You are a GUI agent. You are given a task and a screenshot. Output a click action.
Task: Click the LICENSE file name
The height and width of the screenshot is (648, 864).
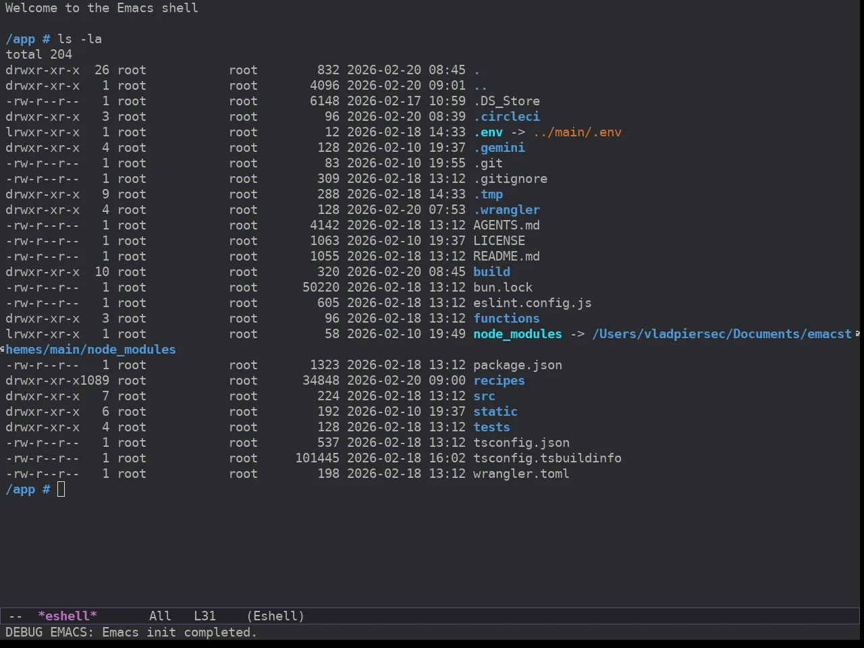[500, 241]
